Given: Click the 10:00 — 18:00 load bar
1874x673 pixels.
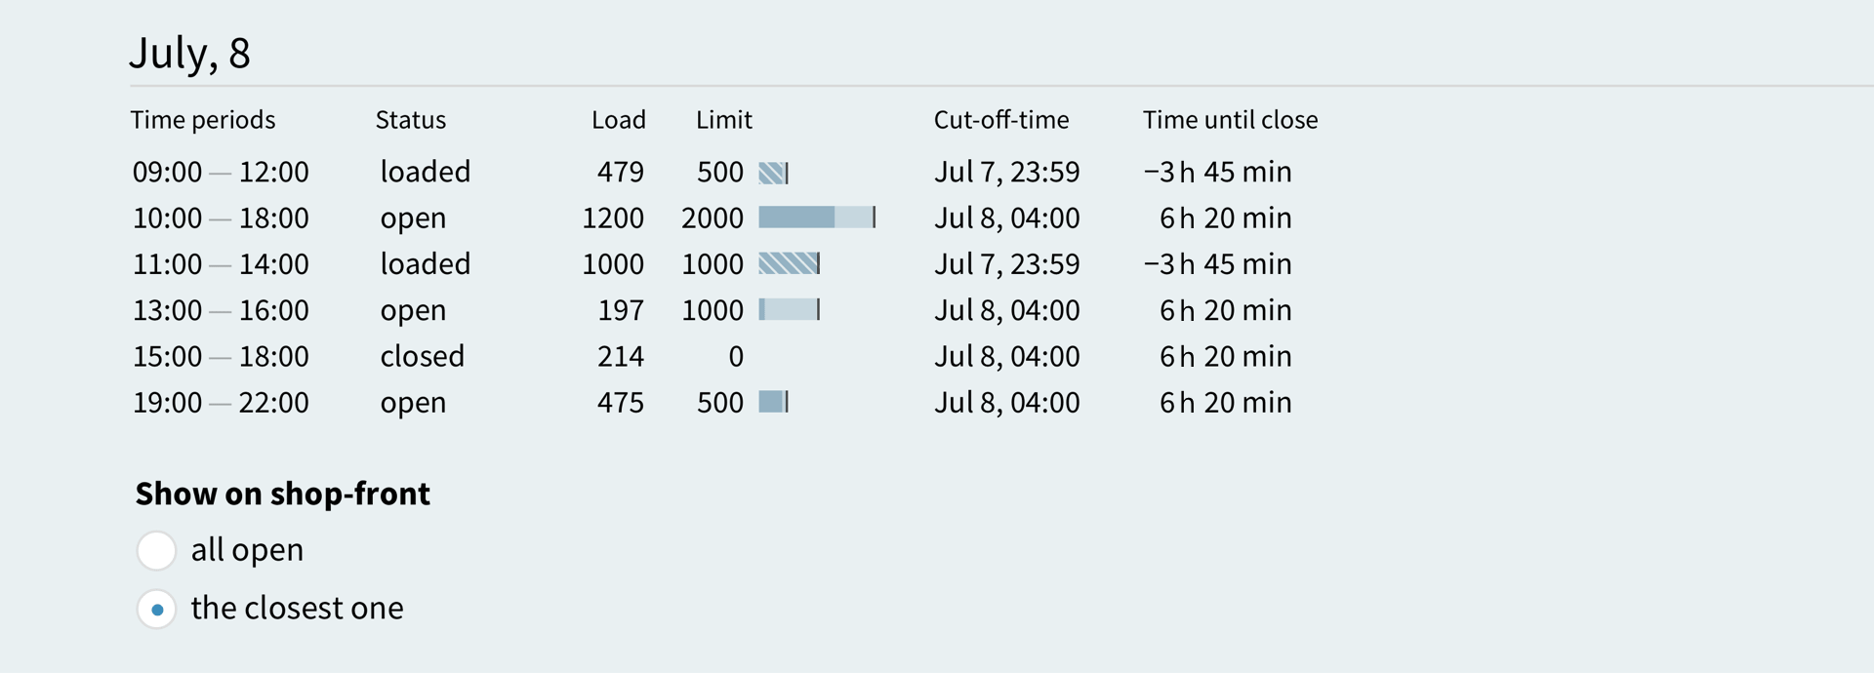Looking at the screenshot, I should click(817, 218).
